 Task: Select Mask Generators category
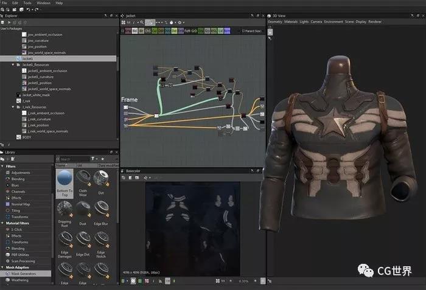pos(26,274)
